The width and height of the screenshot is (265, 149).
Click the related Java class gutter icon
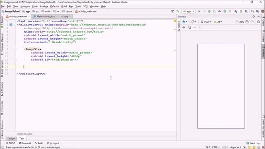(x=11, y=25)
